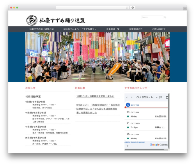
Task: Open お問い合わせ menu item
Action: (x=159, y=29)
